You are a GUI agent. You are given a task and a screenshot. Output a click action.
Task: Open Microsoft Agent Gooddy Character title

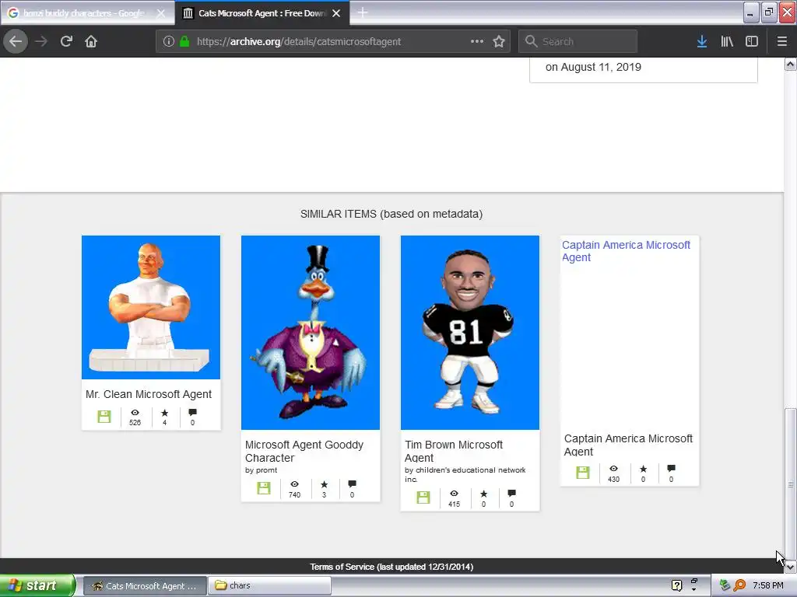[304, 451]
